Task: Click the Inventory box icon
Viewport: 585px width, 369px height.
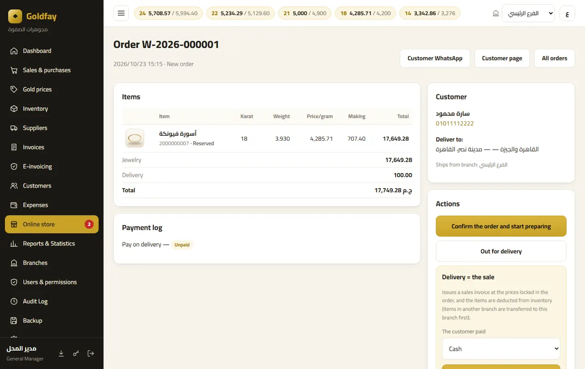Action: 14,109
